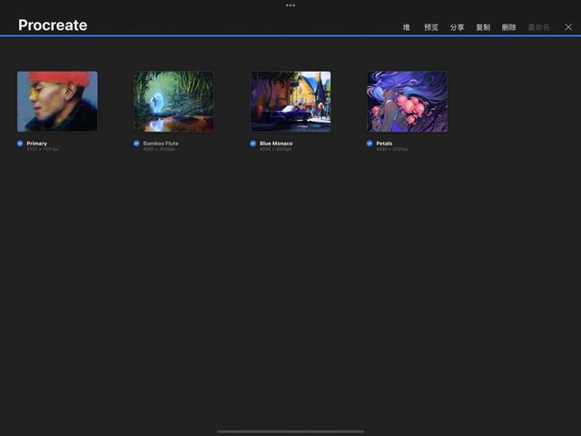Open the Petals artwork thumbnail
The width and height of the screenshot is (581, 436).
coord(407,101)
